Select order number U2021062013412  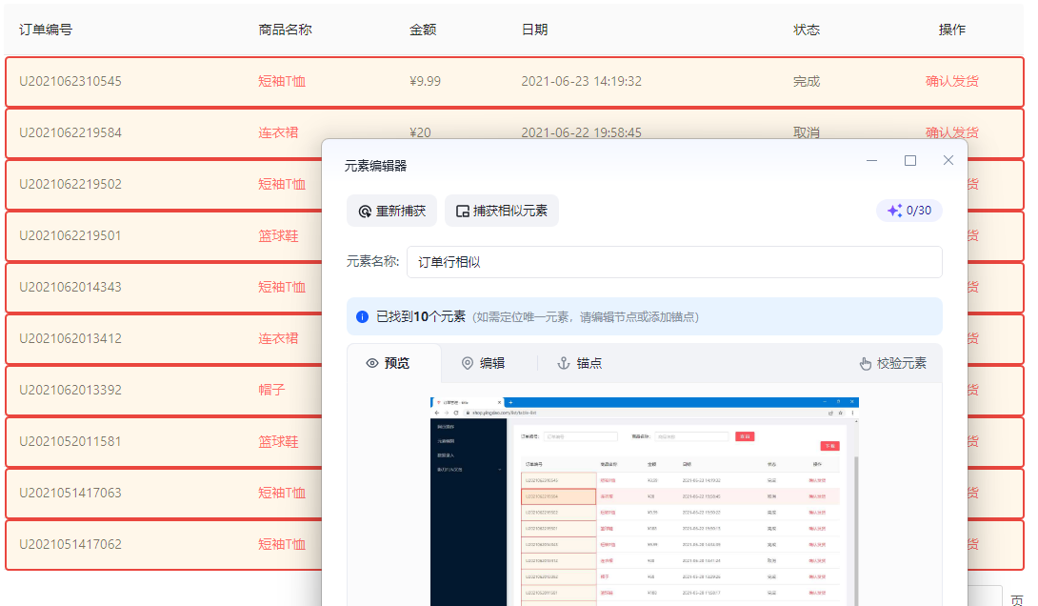[x=70, y=338]
